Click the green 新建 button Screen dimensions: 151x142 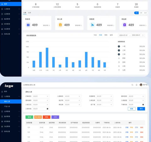(29, 117)
